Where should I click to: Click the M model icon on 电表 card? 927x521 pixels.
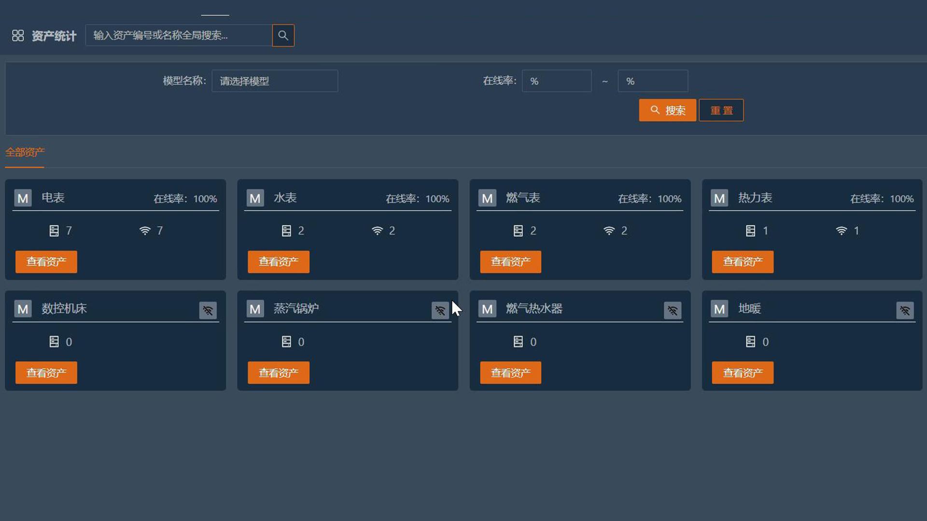click(23, 198)
